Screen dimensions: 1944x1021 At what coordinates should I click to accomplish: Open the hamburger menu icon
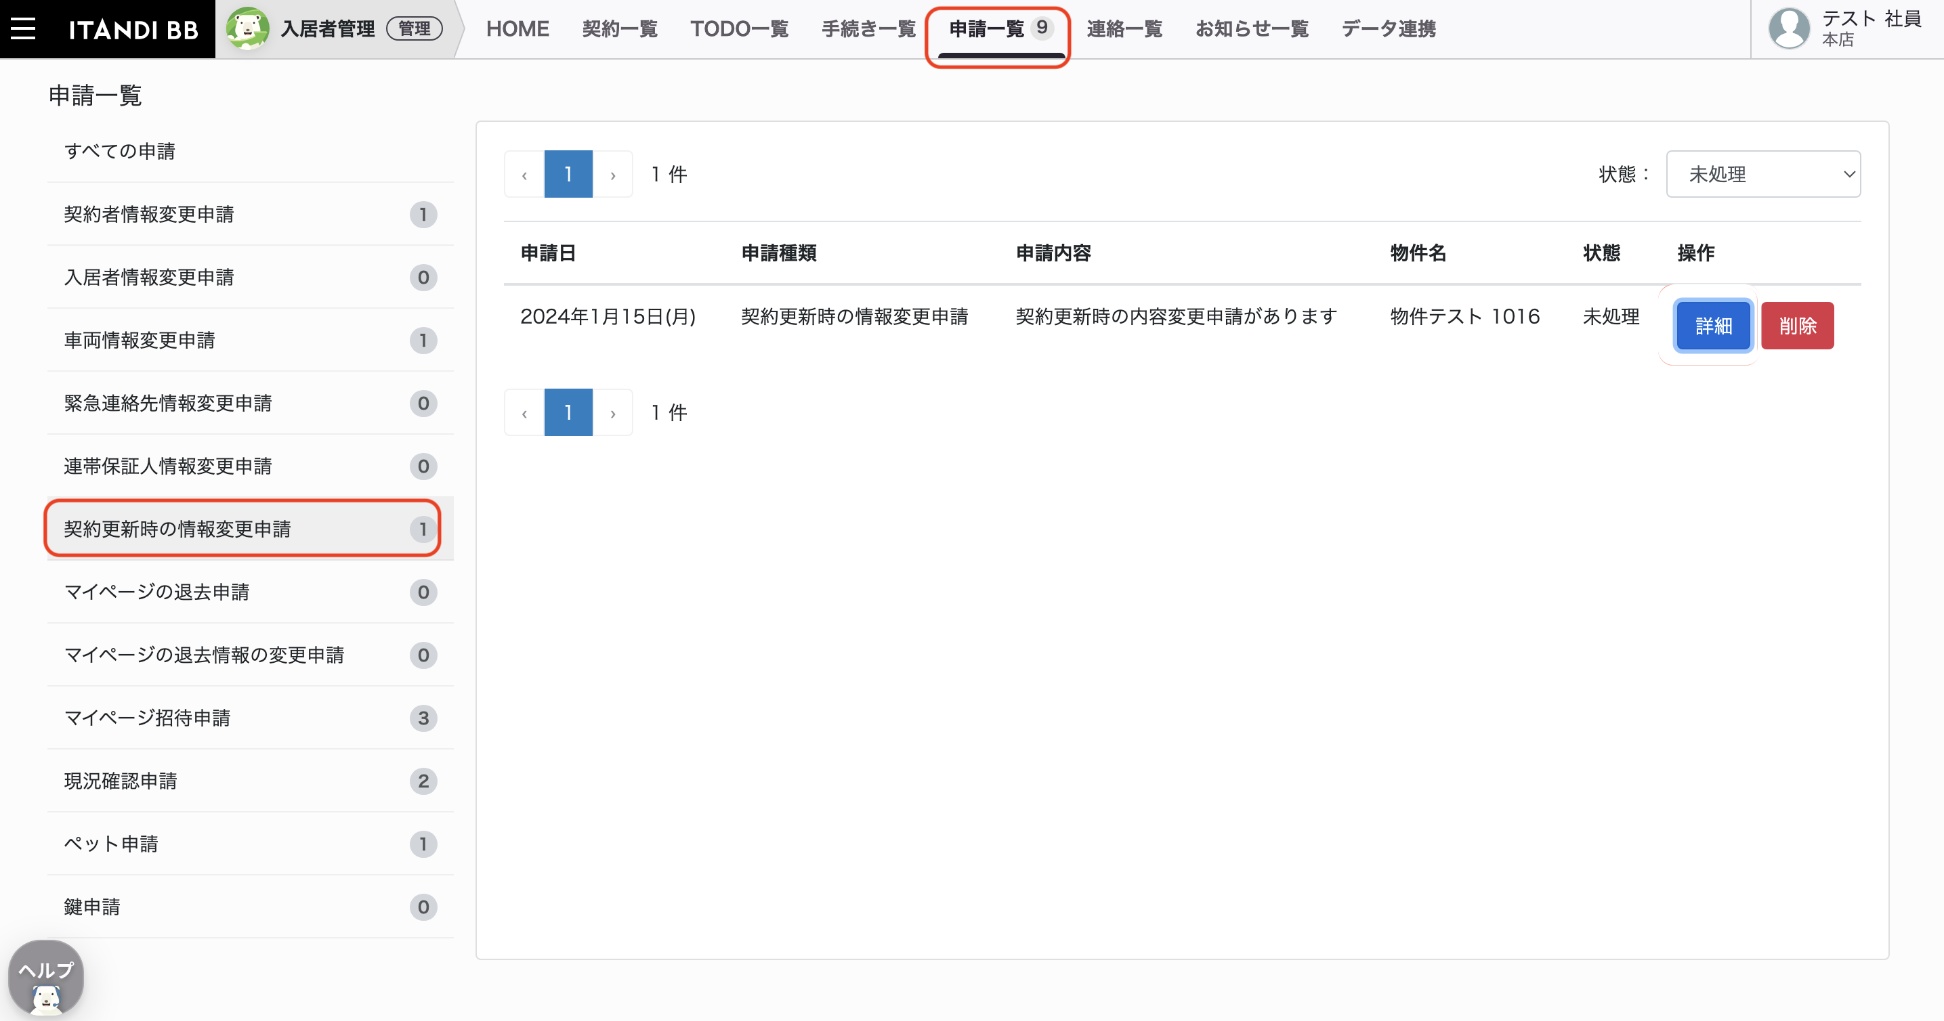(22, 28)
